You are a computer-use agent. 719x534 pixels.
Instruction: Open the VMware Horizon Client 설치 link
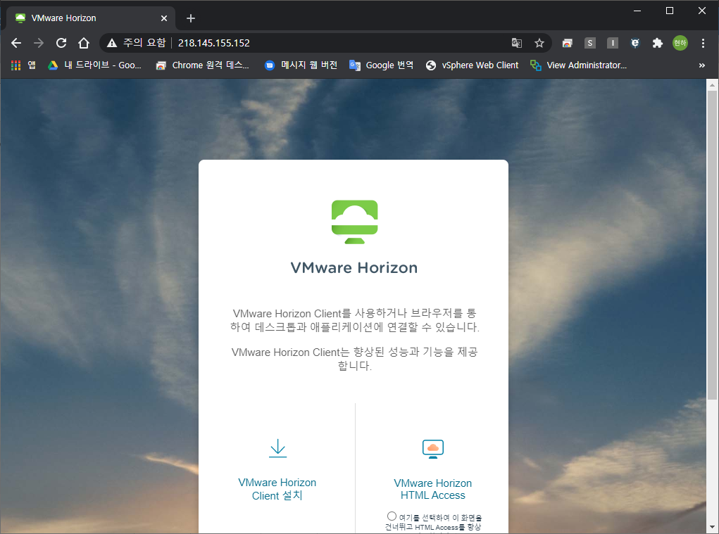(277, 489)
